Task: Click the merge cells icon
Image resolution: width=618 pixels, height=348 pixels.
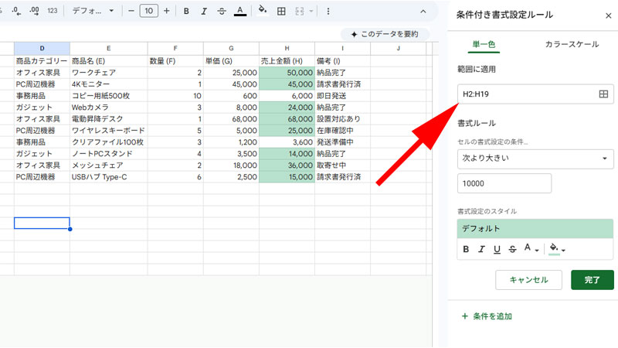Action: click(300, 12)
